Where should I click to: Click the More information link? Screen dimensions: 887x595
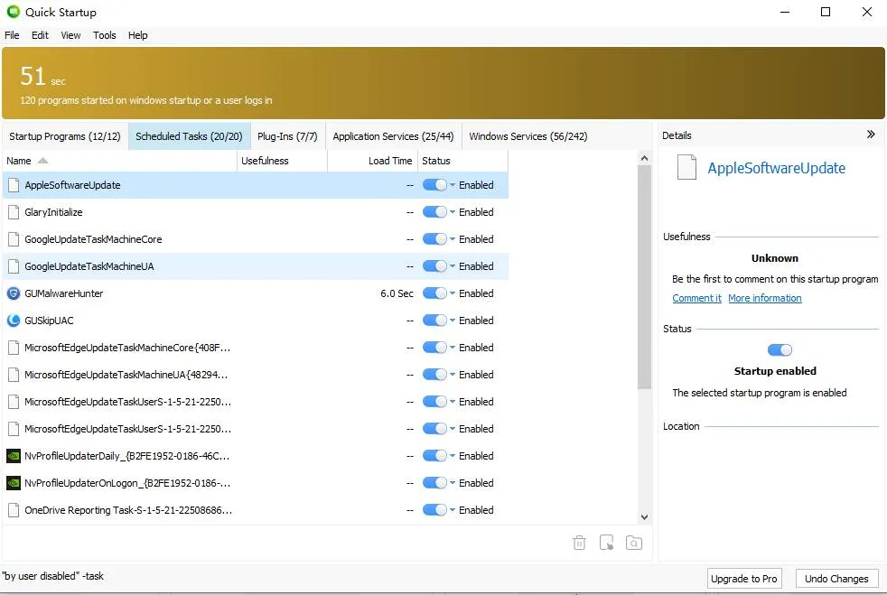pyautogui.click(x=765, y=298)
